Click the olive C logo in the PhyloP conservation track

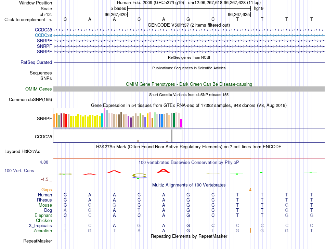coord(140,176)
